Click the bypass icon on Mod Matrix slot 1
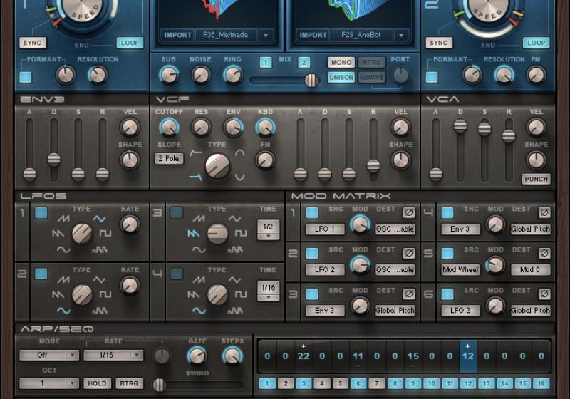The image size is (570, 399). [x=409, y=212]
